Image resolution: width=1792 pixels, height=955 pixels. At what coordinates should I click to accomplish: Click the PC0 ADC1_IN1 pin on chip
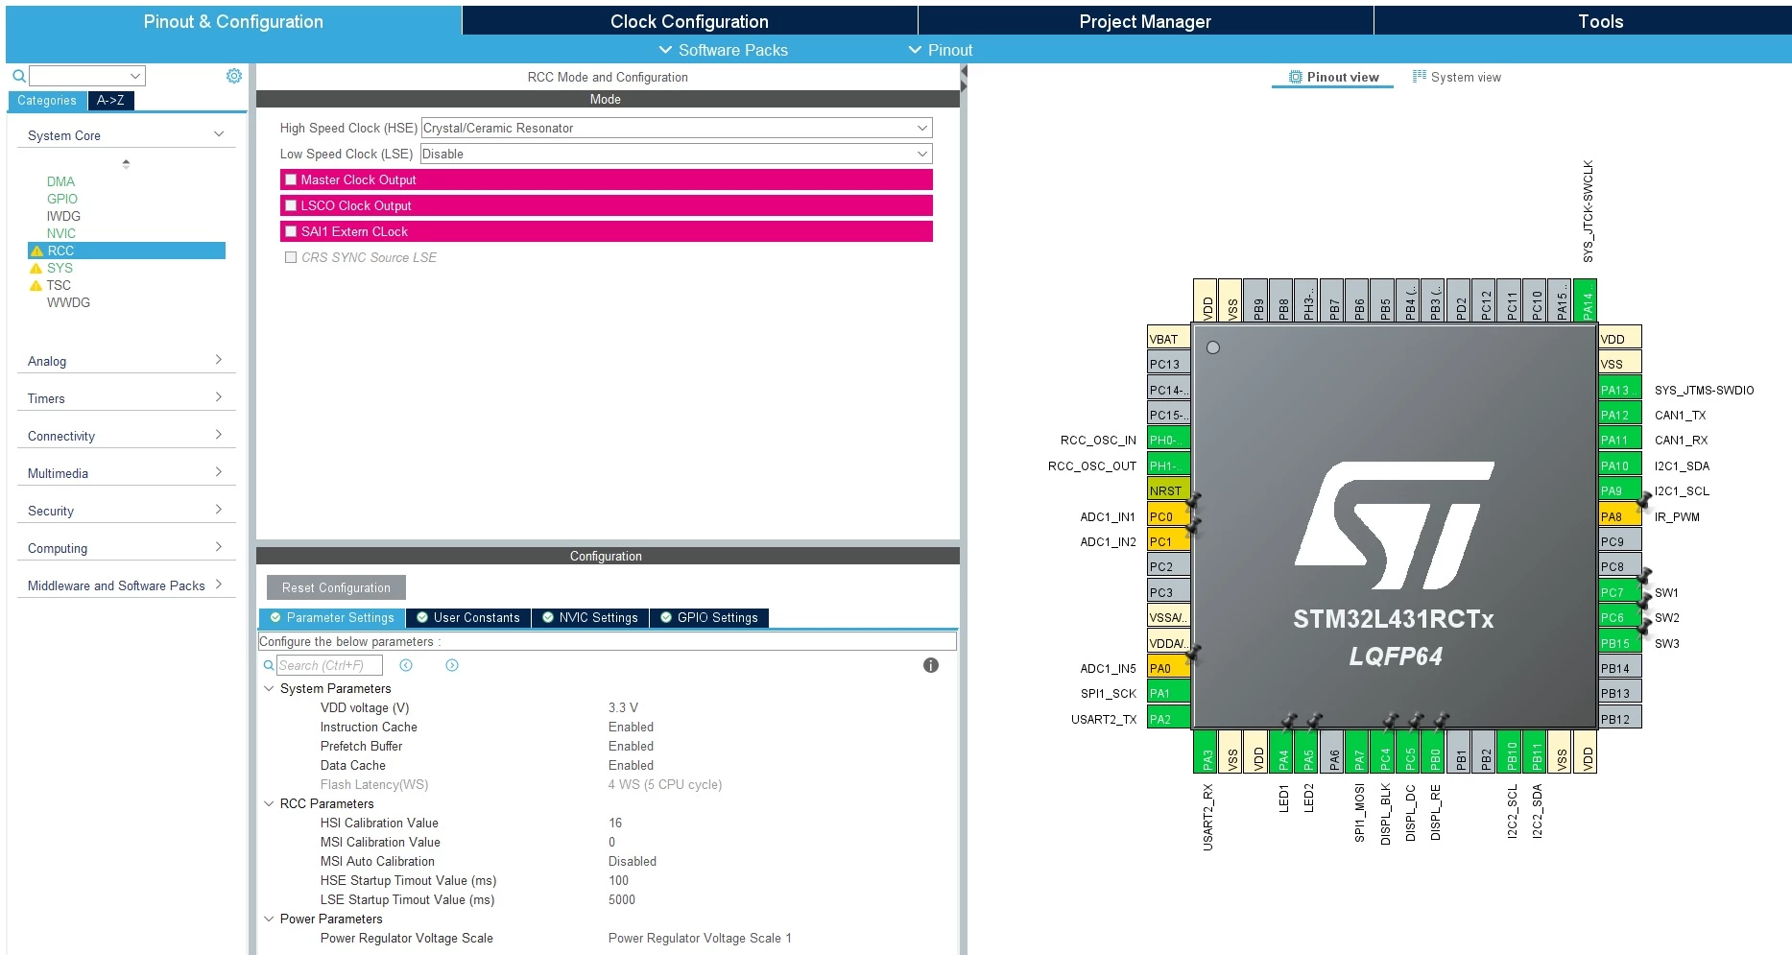tap(1169, 516)
